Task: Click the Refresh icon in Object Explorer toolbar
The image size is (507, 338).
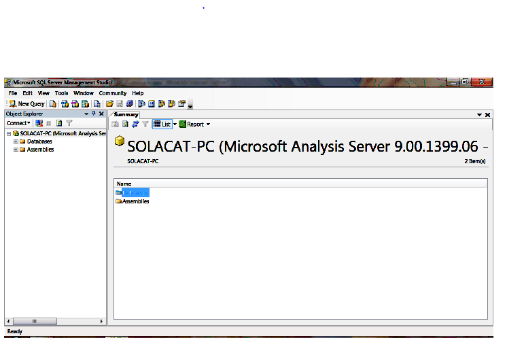Action: (59, 123)
